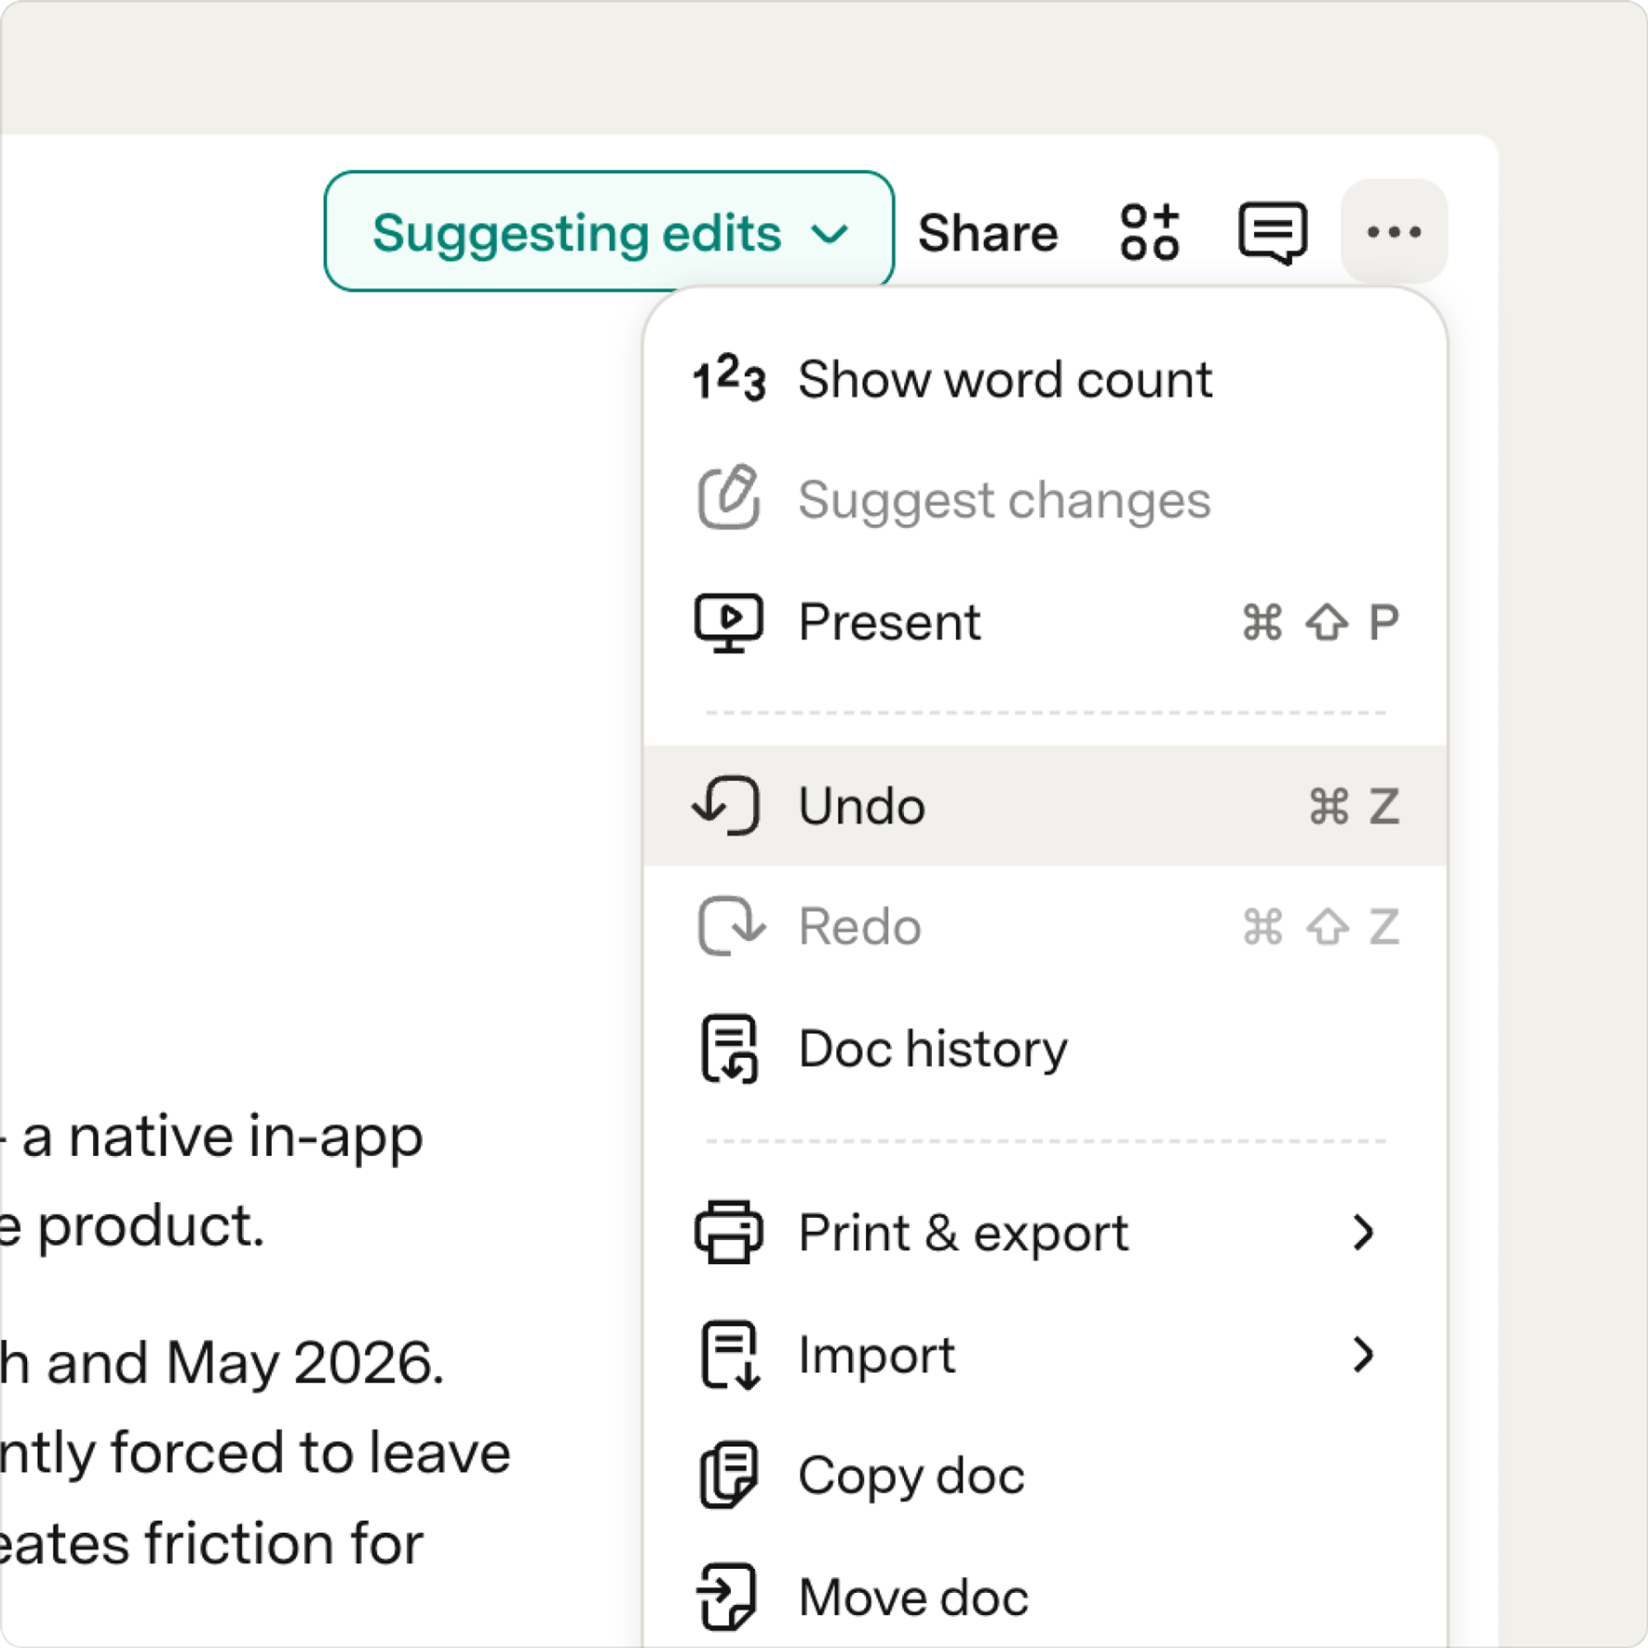1648x1648 pixels.
Task: Click the Share button
Action: (x=988, y=232)
